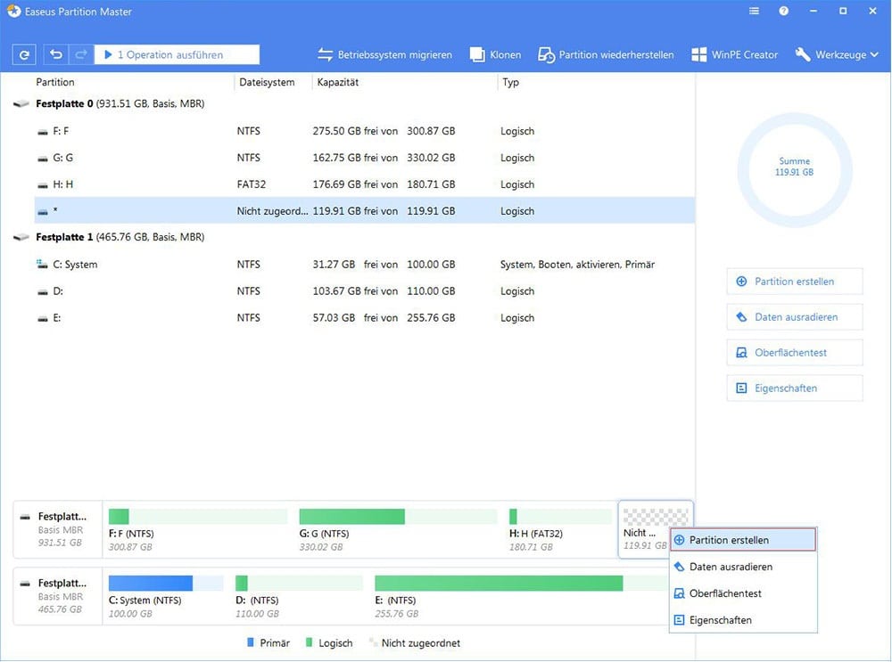Choose Partition erstellen from context menu
This screenshot has height=662, width=892.
coord(744,541)
